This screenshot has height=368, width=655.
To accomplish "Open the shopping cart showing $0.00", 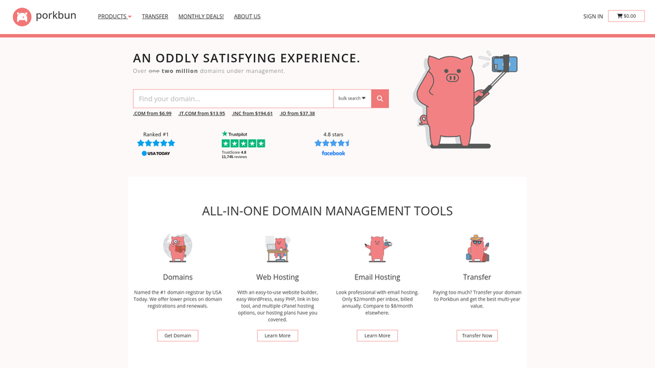I will pos(626,16).
